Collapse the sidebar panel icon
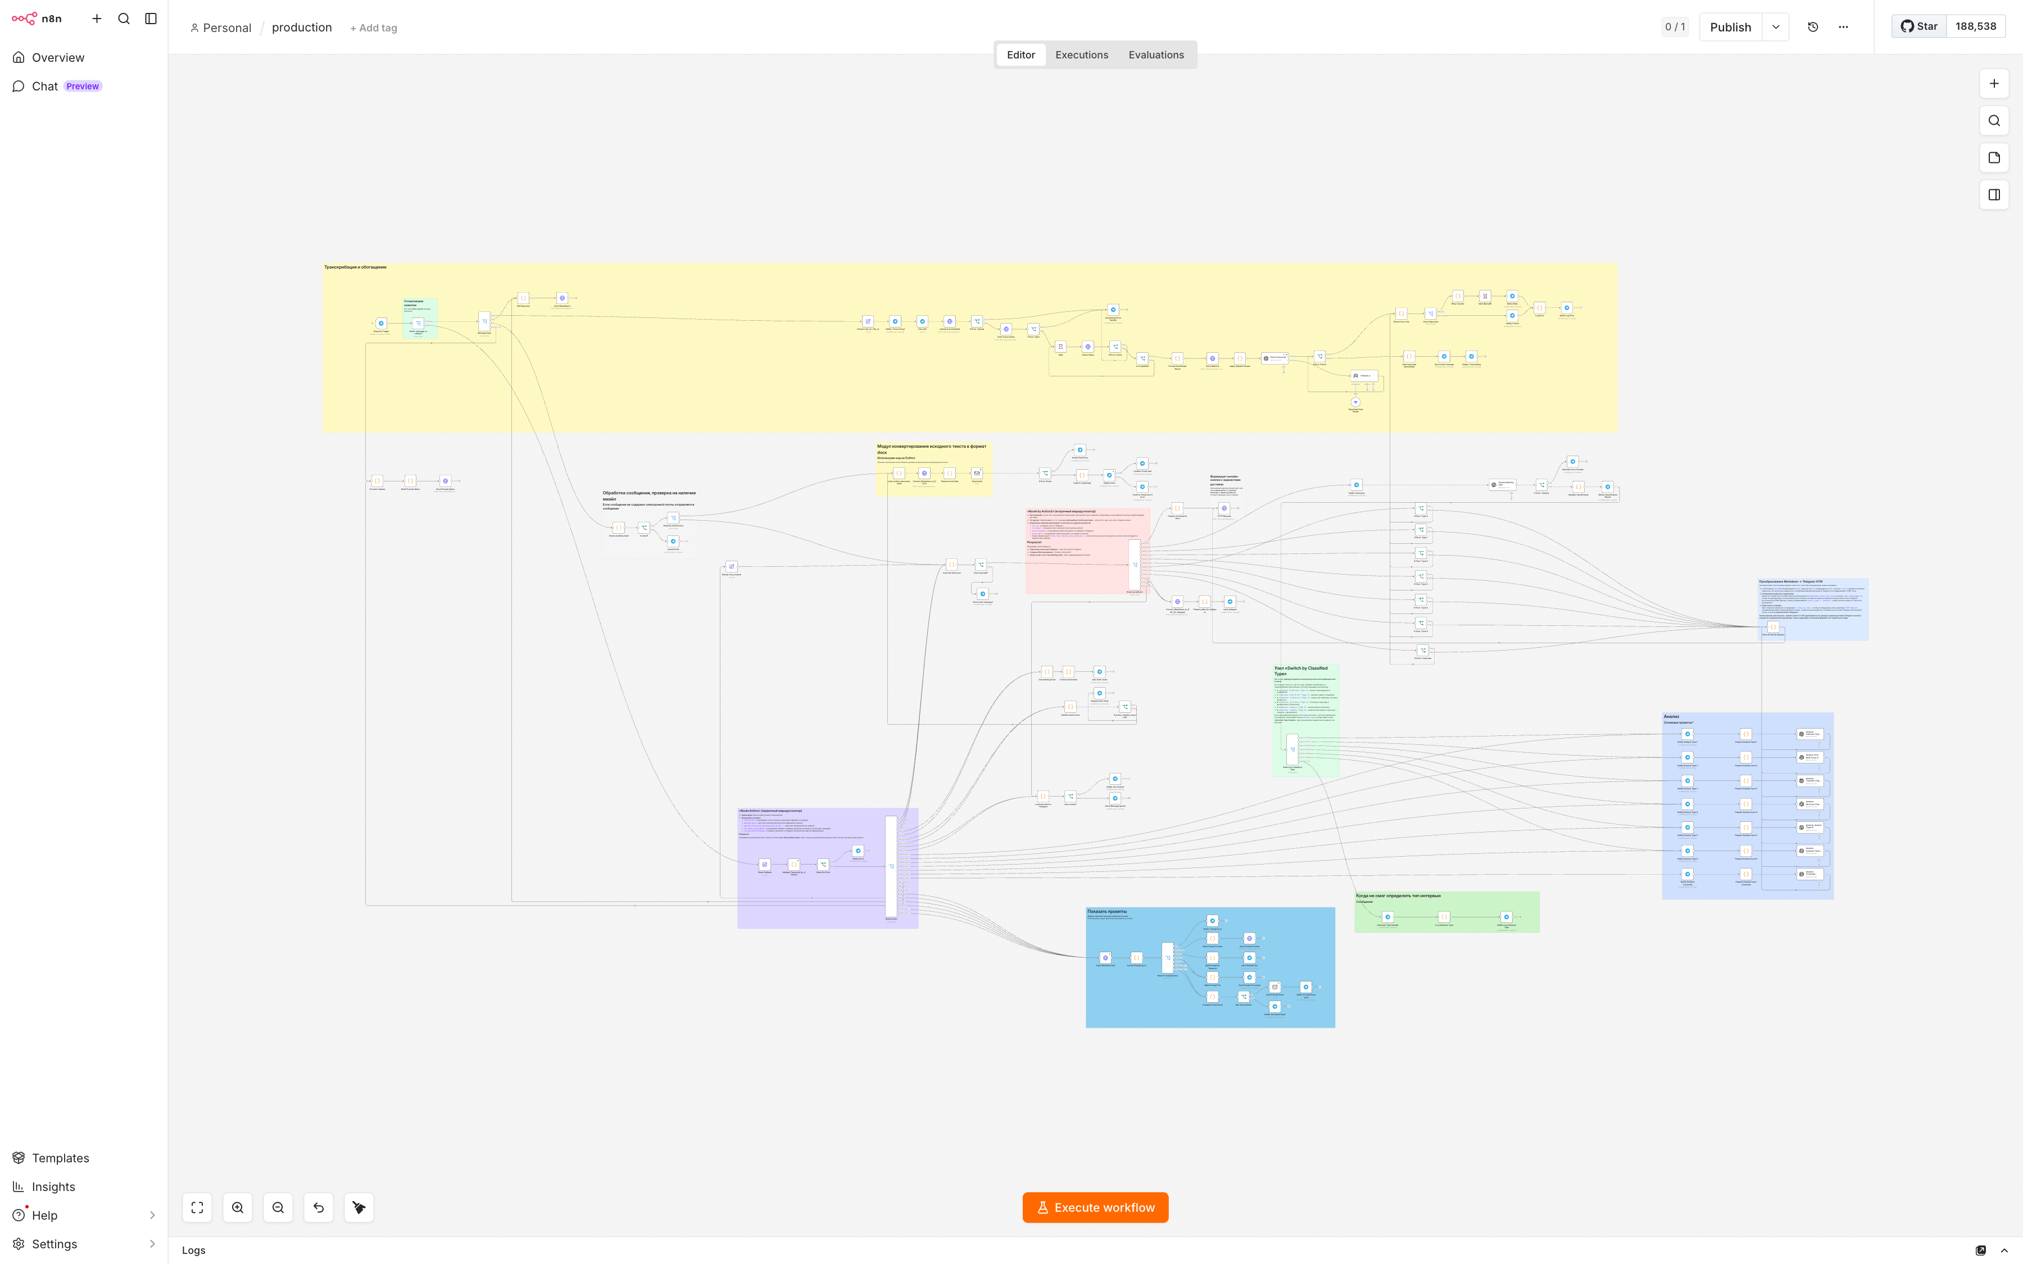2023x1264 pixels. tap(151, 19)
